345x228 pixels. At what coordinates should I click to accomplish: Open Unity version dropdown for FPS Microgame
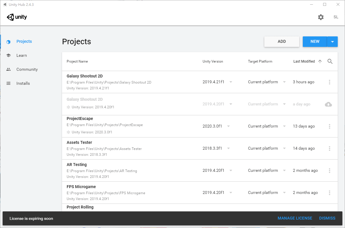point(231,192)
